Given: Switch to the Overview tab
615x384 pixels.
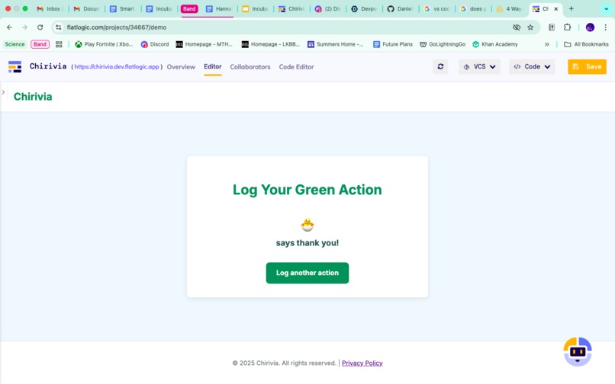Looking at the screenshot, I should pos(181,67).
